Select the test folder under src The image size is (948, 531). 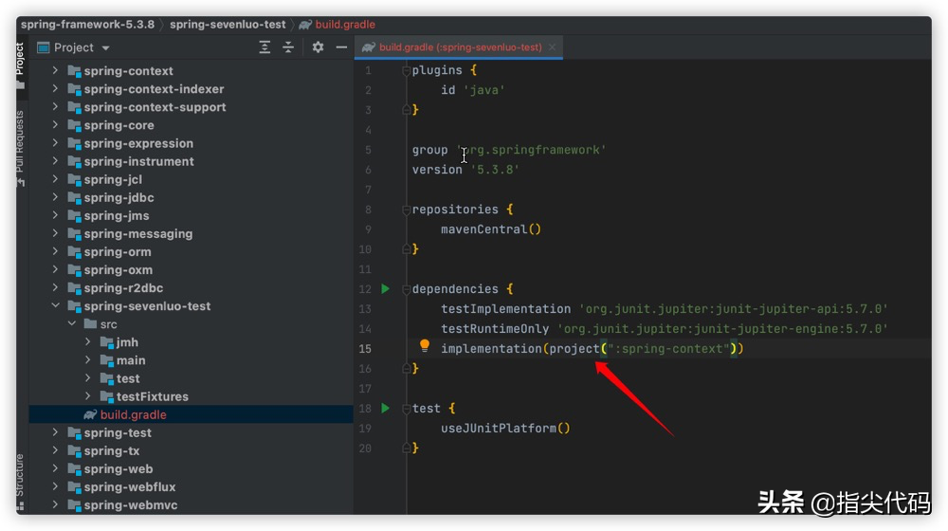point(128,378)
